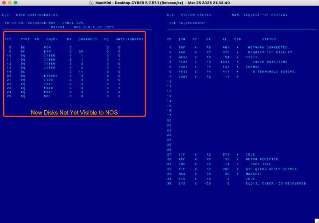Viewport: 319px width, 223px height.
Task: Click CYBER in the EST 13 row
Action: pos(49,68)
